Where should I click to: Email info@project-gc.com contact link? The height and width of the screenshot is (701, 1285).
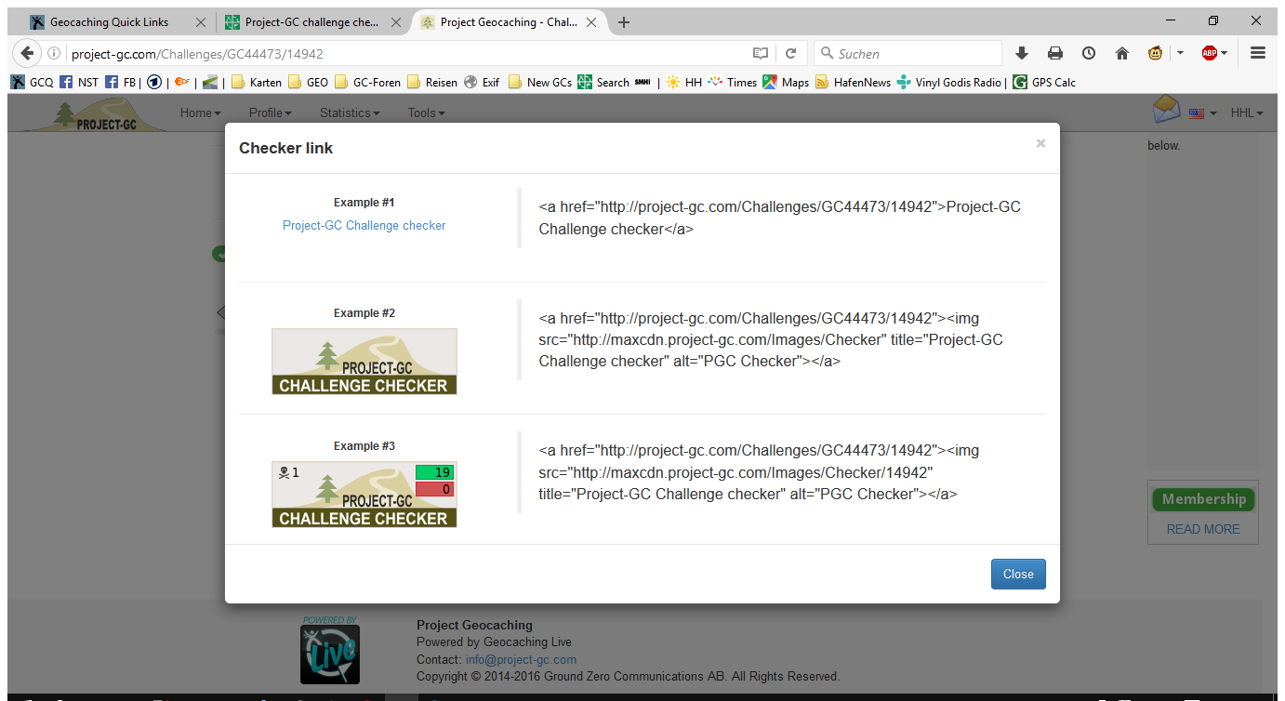(x=521, y=659)
